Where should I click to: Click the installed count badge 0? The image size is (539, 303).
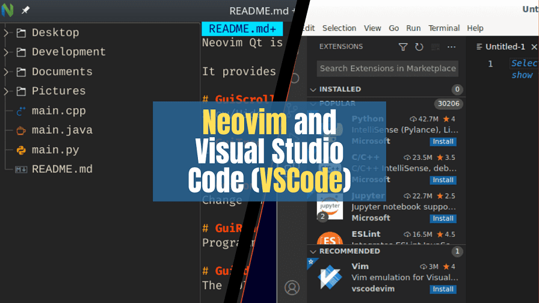click(x=457, y=90)
